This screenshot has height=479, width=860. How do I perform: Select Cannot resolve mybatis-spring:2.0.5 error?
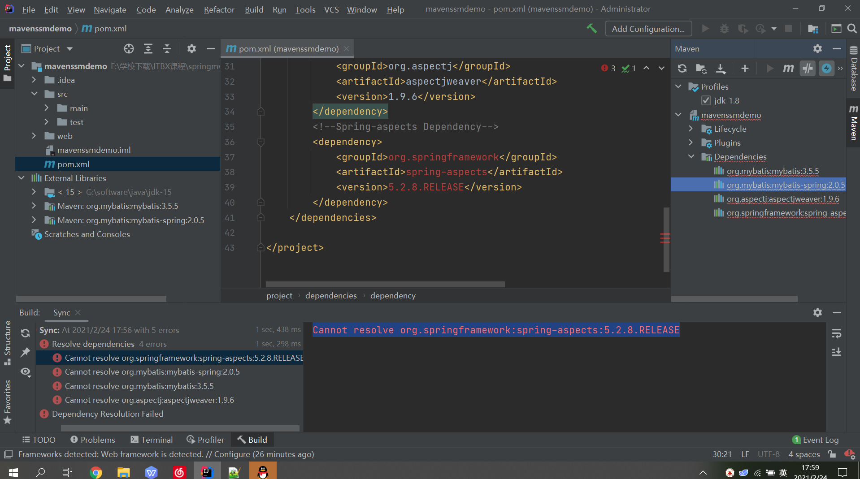[169, 371]
